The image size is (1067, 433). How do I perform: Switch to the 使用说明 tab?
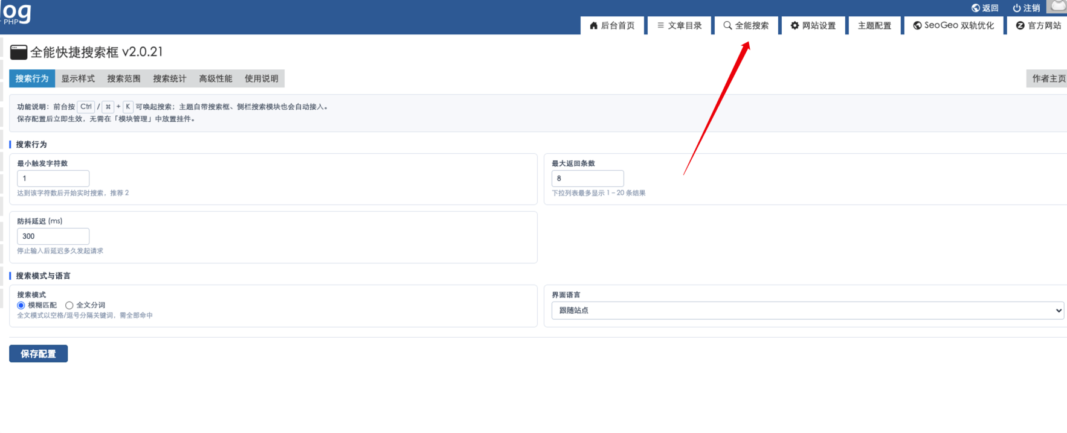click(262, 78)
